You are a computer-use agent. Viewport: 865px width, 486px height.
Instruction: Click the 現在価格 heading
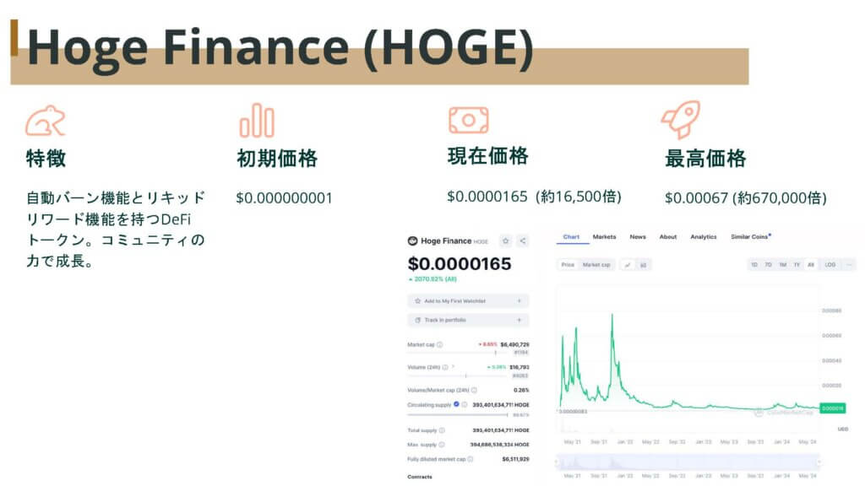pos(487,156)
